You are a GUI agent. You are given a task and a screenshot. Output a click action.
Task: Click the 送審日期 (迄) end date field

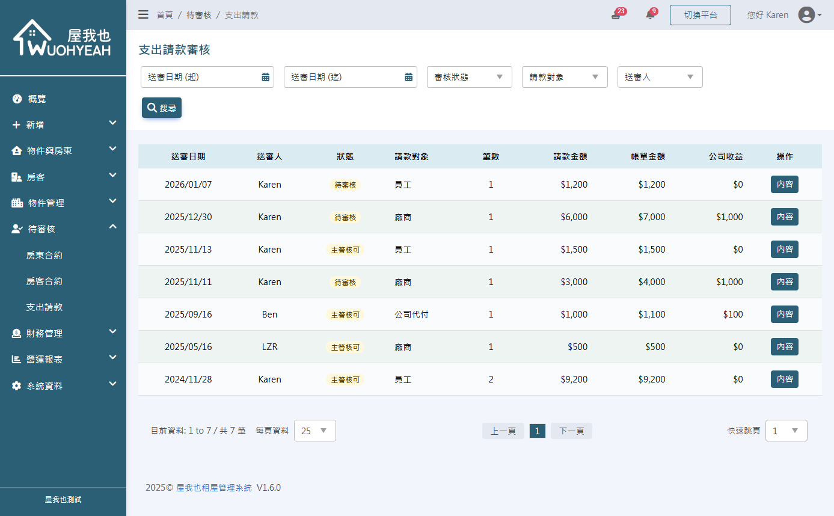click(x=343, y=76)
